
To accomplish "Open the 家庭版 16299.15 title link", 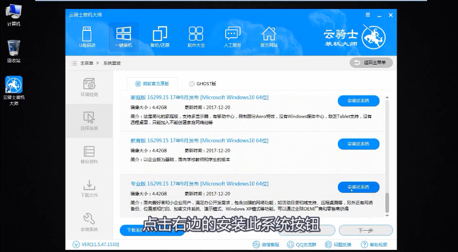I will click(199, 97).
